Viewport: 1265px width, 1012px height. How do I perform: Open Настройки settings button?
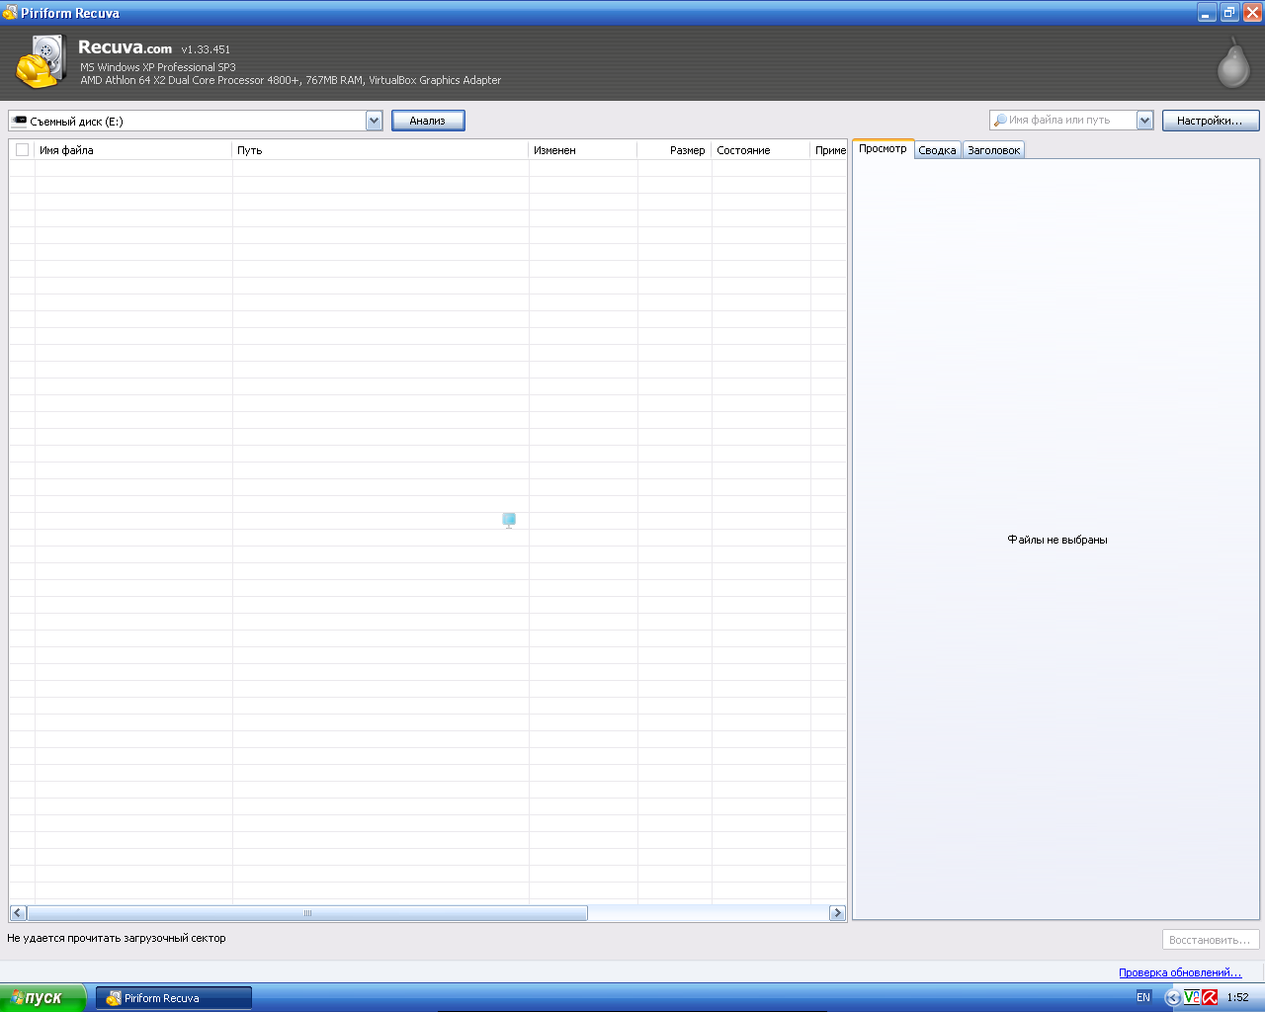pyautogui.click(x=1211, y=121)
